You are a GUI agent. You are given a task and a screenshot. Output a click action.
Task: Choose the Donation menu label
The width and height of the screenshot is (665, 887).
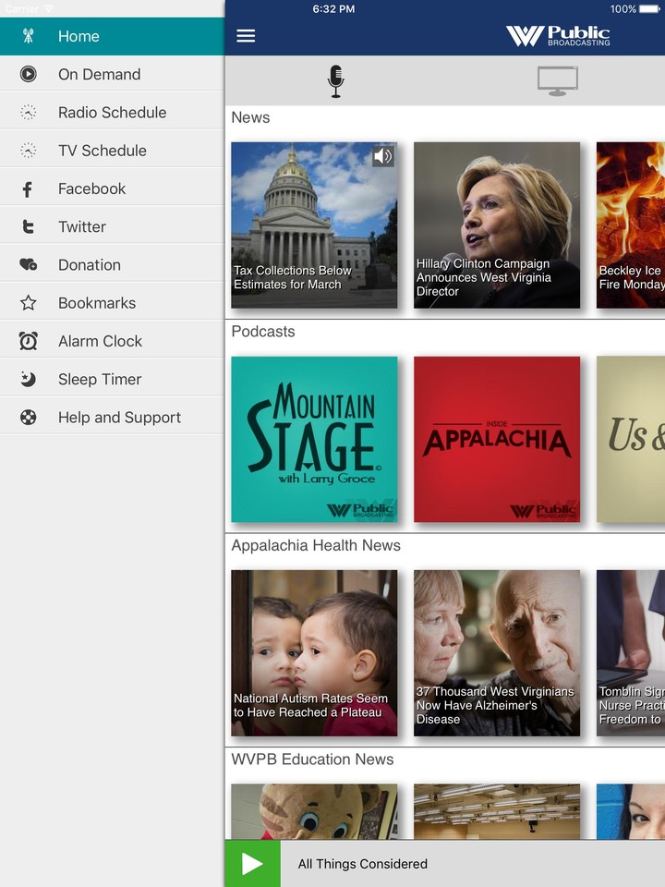coord(90,265)
